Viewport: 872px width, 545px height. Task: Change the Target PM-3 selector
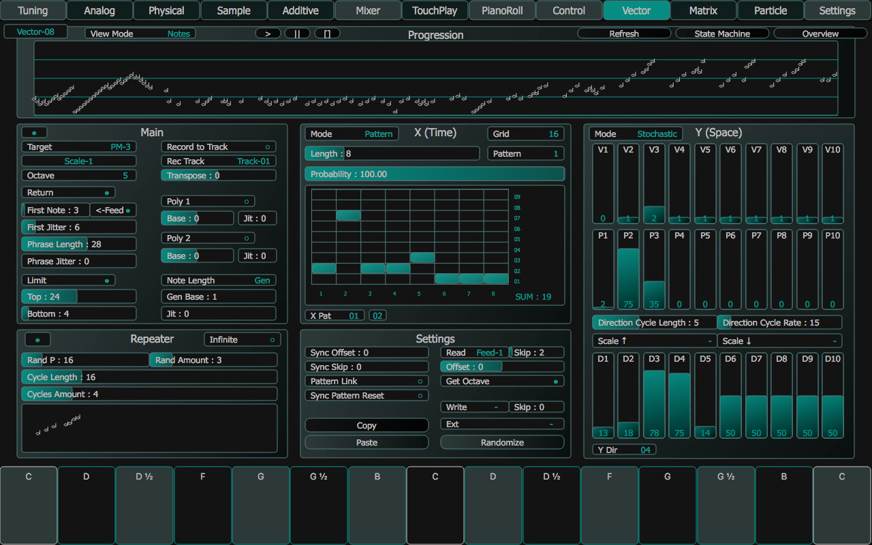pos(78,146)
